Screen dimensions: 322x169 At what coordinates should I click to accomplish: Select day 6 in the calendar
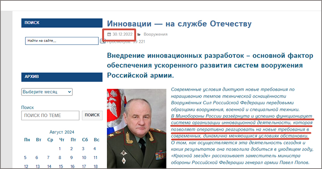37,157
